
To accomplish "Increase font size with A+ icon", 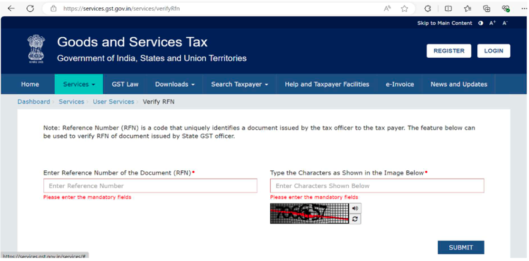I will (492, 23).
